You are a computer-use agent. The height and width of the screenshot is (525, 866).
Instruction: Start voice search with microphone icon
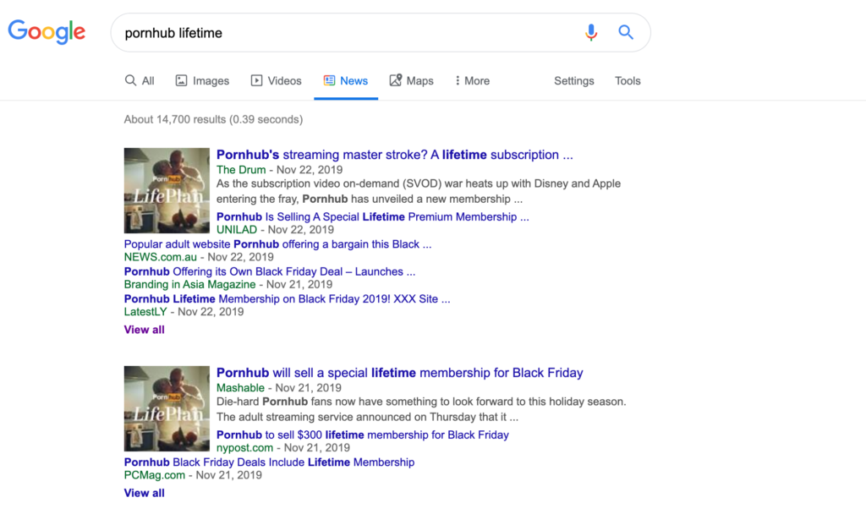591,33
